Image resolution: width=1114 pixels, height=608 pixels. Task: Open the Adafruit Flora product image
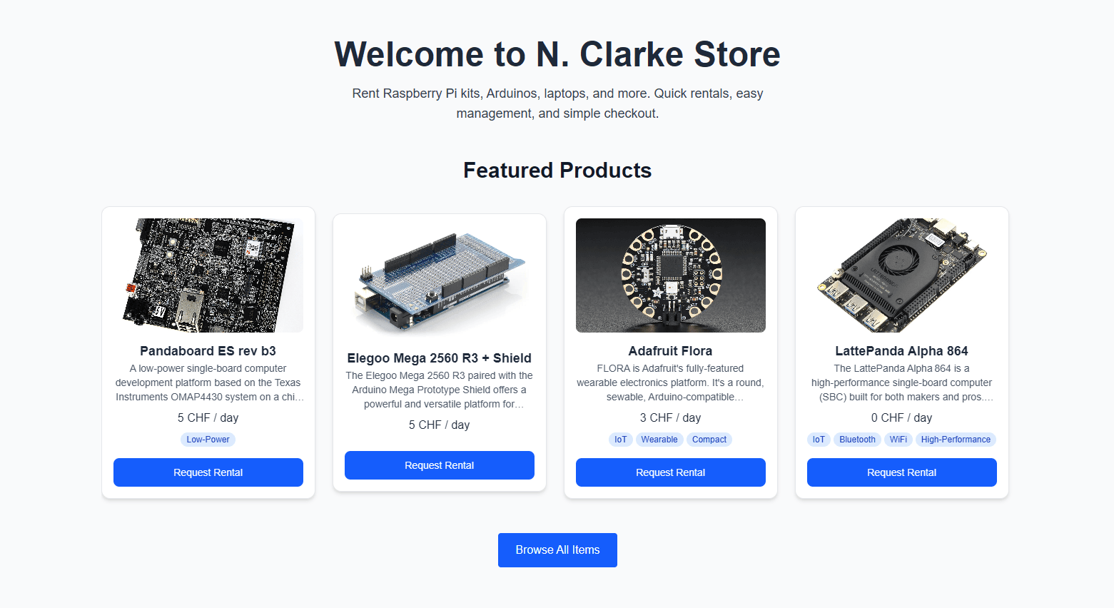pyautogui.click(x=671, y=275)
